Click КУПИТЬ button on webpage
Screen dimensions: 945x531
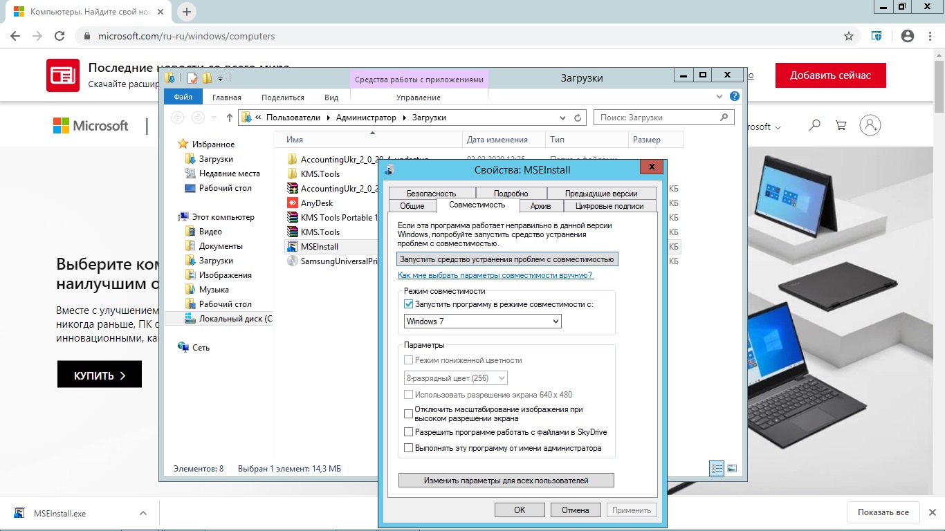[x=100, y=375]
